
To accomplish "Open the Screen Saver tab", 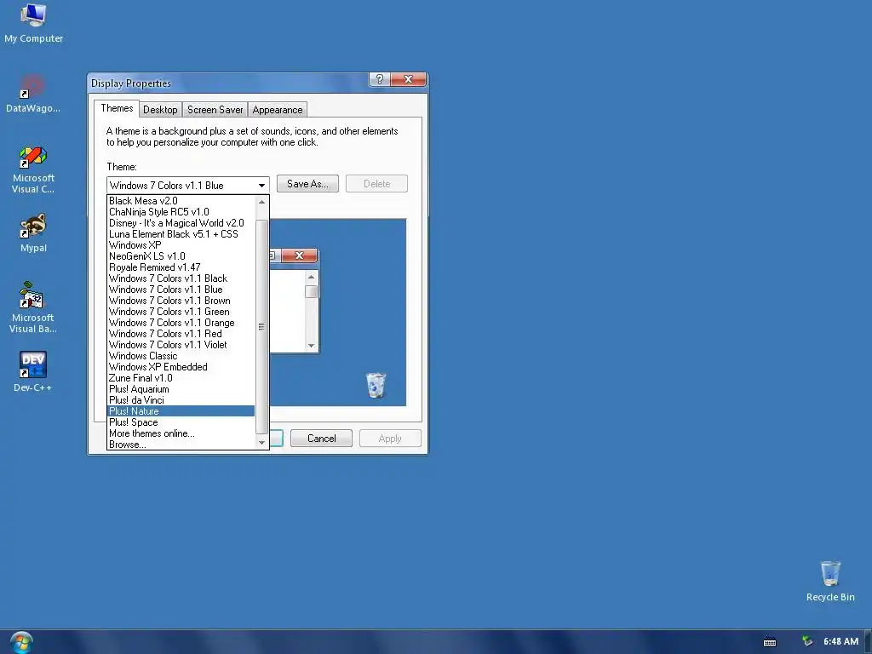I will tap(215, 110).
